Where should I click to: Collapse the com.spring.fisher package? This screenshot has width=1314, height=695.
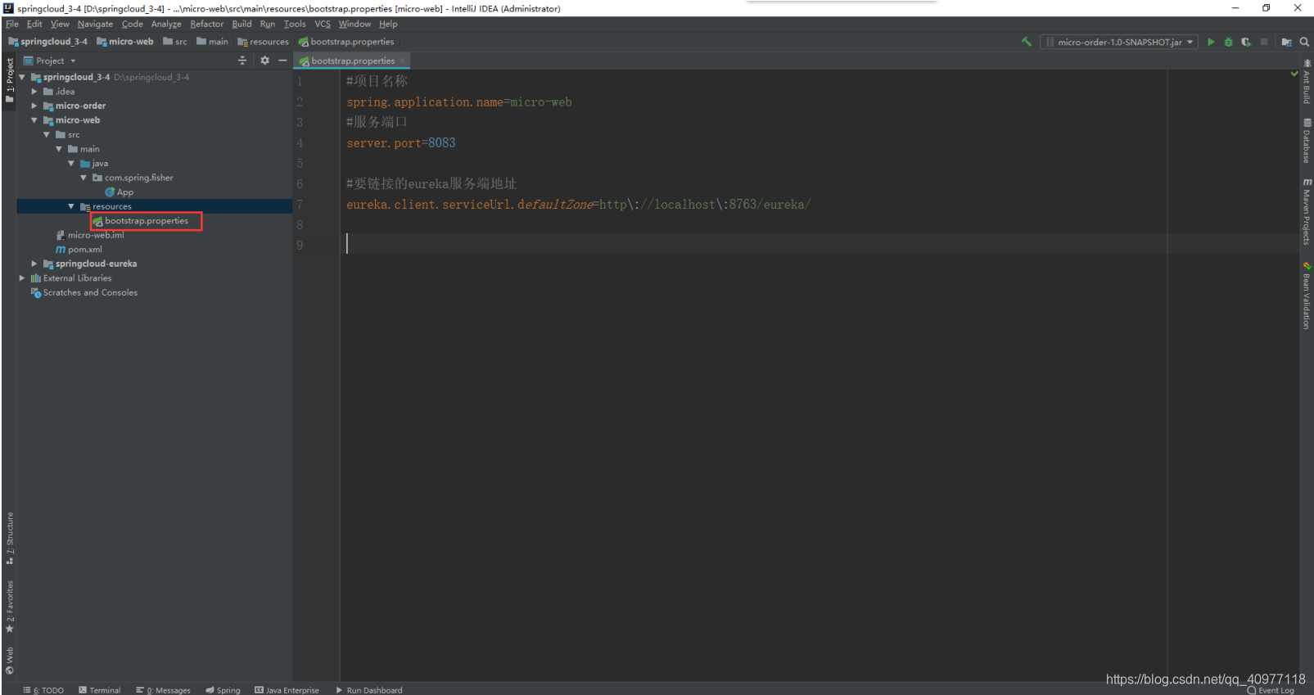[x=84, y=178]
